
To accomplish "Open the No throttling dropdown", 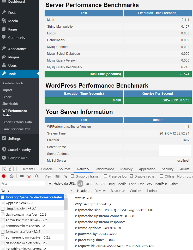I will [x=185, y=176].
